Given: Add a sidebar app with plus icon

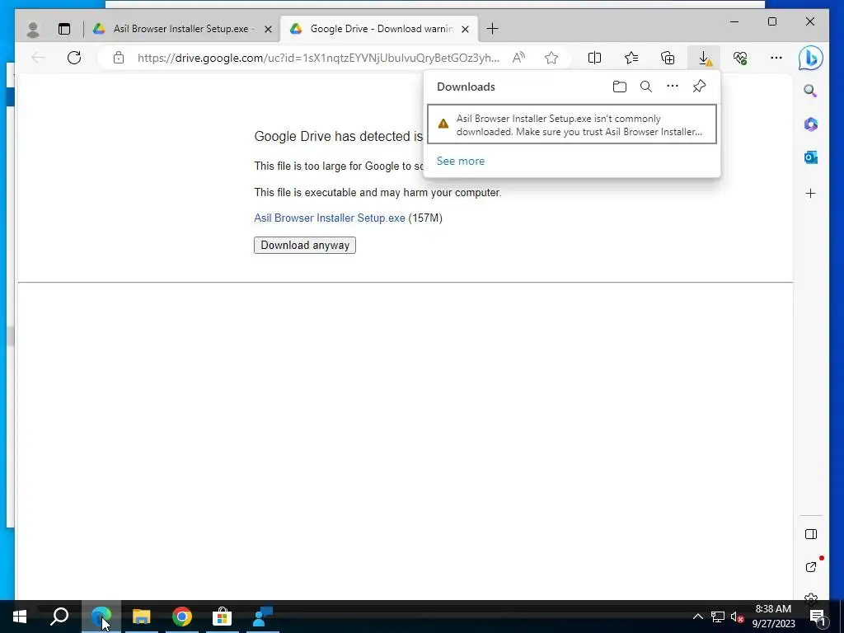Looking at the screenshot, I should [811, 193].
